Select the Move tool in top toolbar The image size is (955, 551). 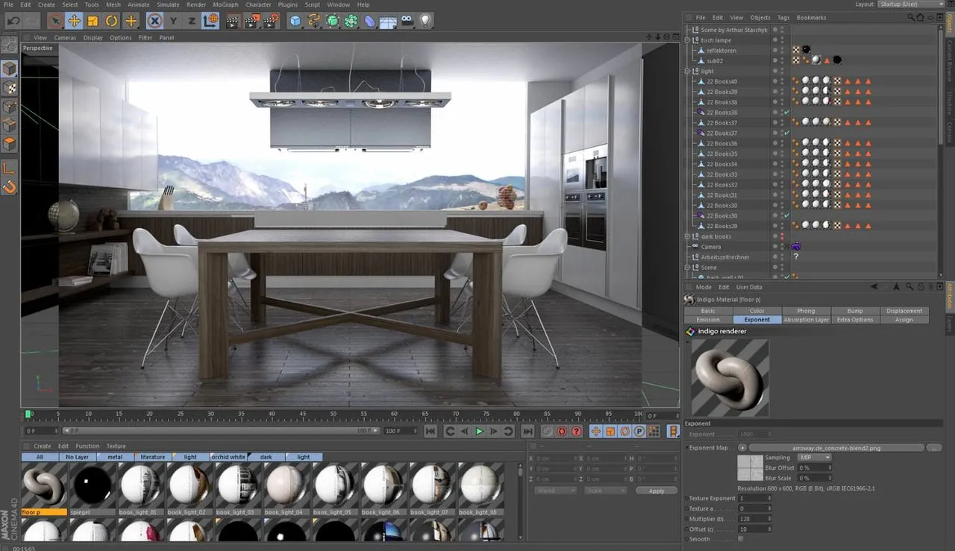click(x=73, y=21)
